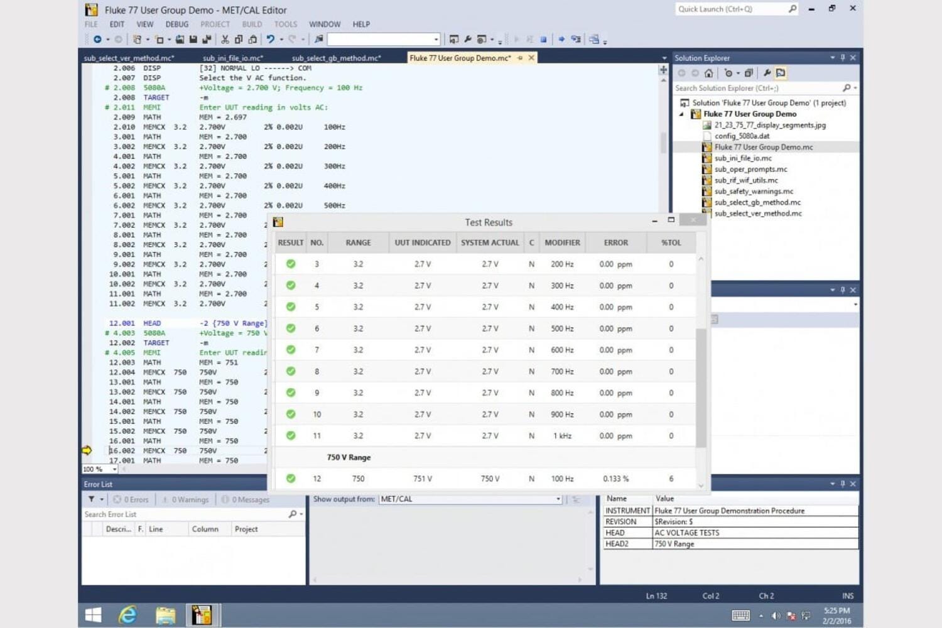
Task: Click the on-screen keyboard tray icon
Action: pyautogui.click(x=741, y=615)
